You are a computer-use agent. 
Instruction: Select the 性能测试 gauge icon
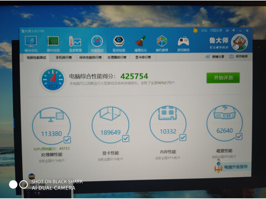(x=97, y=41)
